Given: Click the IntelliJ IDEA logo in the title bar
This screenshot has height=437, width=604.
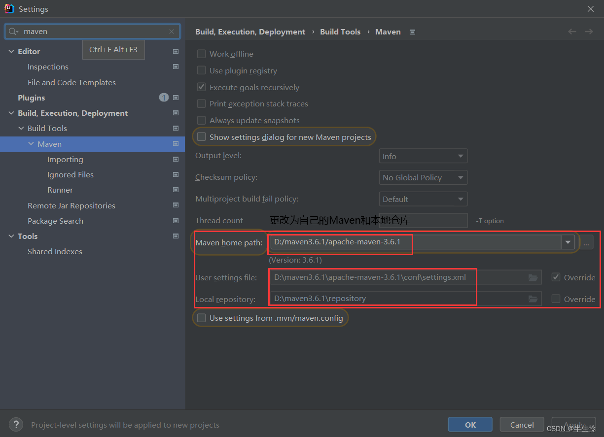Looking at the screenshot, I should click(x=9, y=8).
